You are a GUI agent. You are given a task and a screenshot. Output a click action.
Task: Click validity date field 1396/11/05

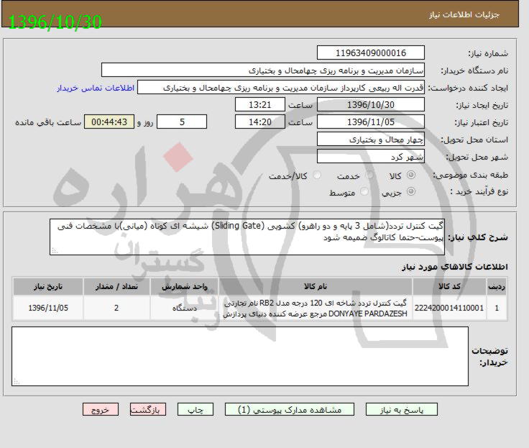[370, 122]
